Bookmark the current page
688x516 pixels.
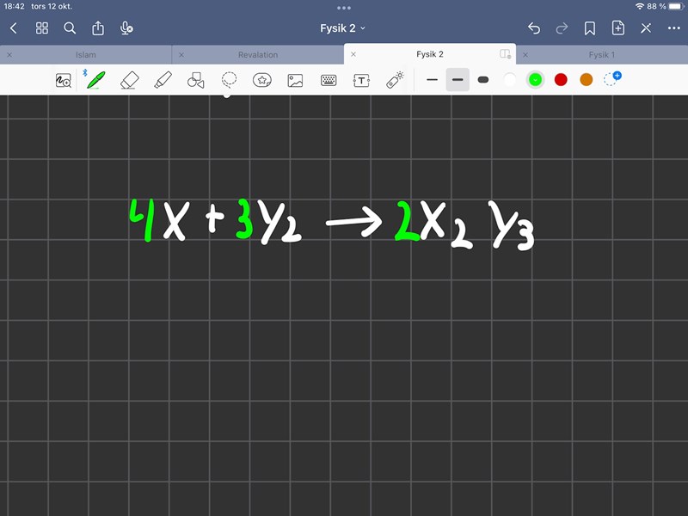click(590, 28)
